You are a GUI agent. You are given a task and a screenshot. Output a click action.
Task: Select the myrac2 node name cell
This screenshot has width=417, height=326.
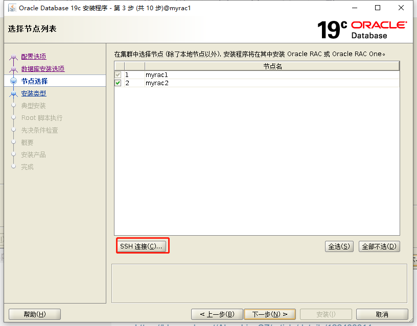click(272, 83)
